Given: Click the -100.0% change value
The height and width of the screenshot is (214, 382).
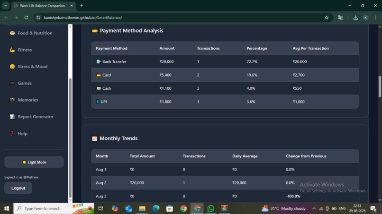Looking at the screenshot, I should pos(293,196).
